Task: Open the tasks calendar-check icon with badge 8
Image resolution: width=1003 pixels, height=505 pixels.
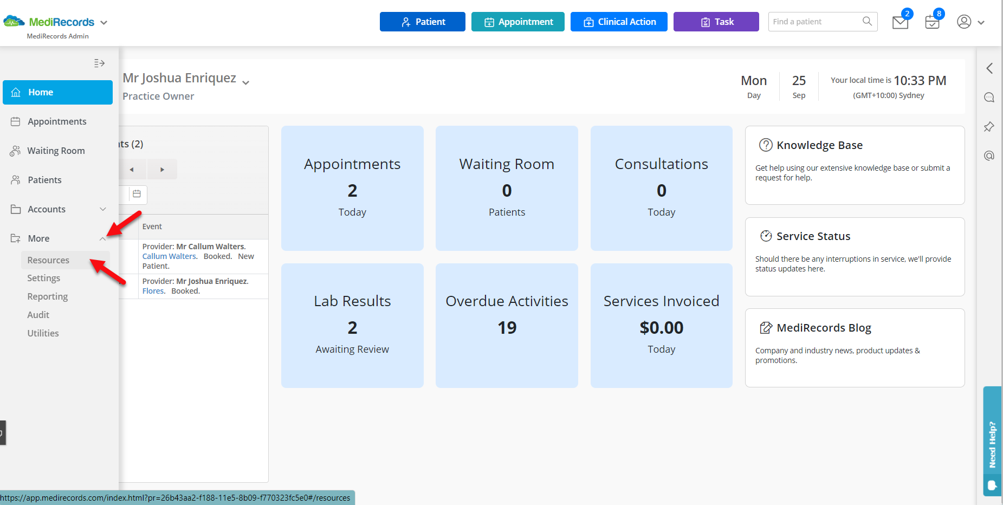Action: [x=933, y=22]
